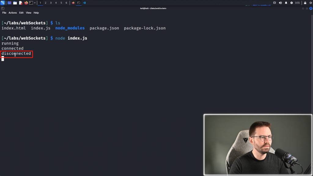Screen dimensions: 313x176
Task: Click the 'node index.js' command text
Action: (71, 38)
